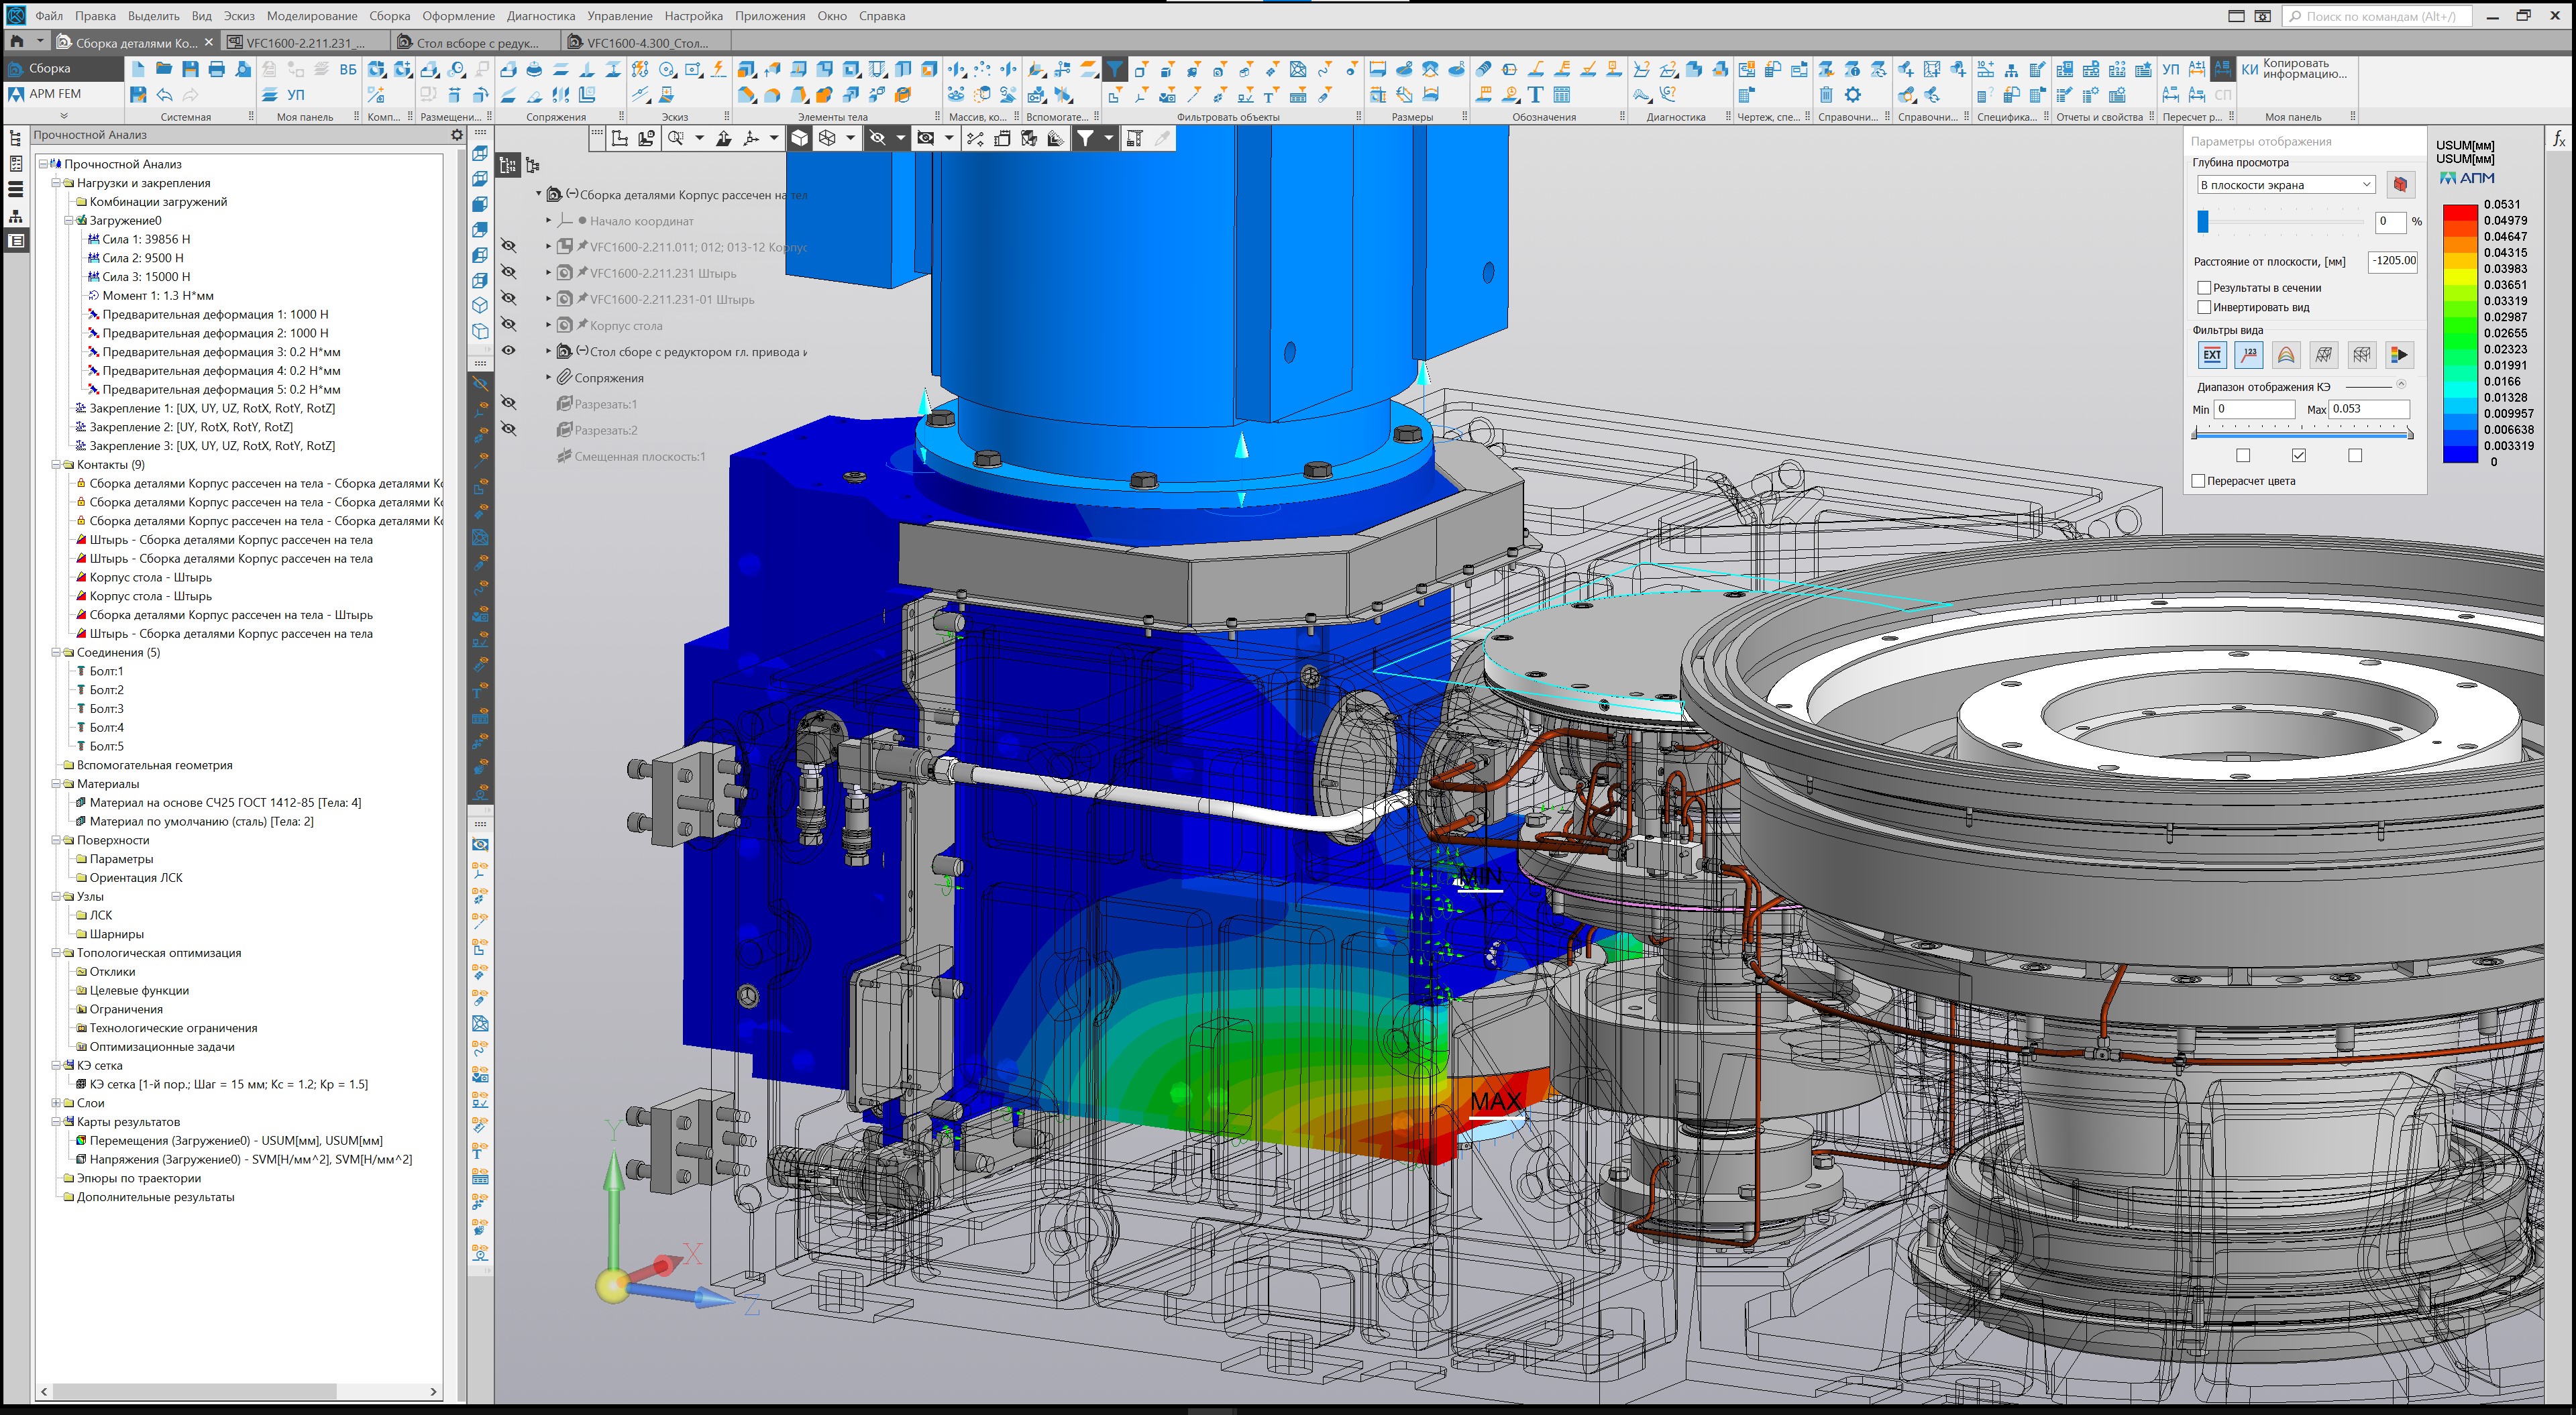Expand the Сопряжения node in model tree
The image size is (2576, 1415).
pyautogui.click(x=548, y=378)
